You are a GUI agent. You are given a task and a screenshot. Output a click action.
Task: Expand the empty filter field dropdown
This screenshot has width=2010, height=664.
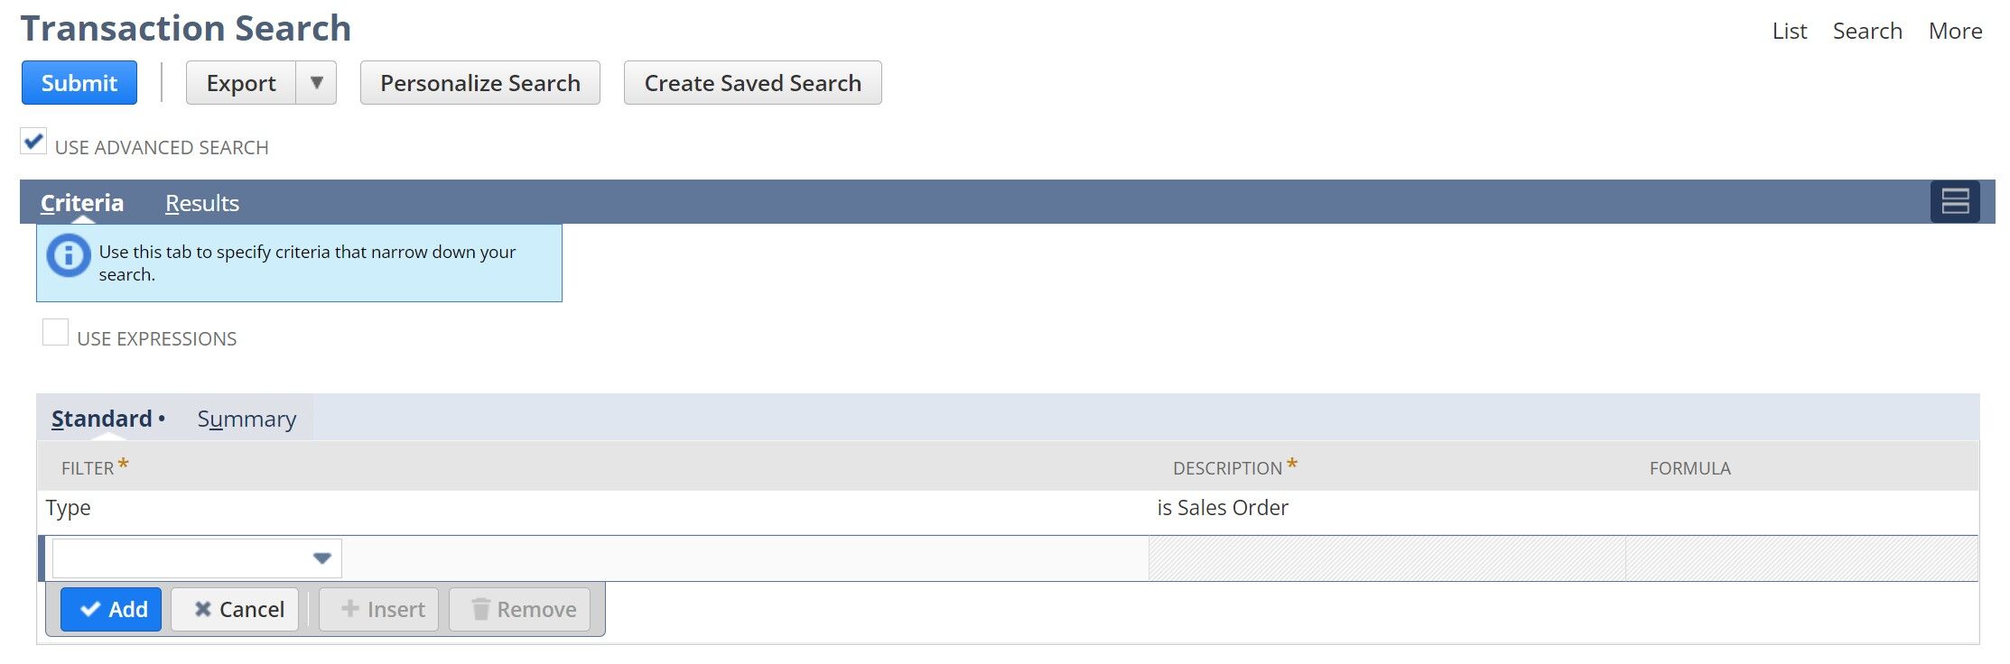[x=323, y=558]
